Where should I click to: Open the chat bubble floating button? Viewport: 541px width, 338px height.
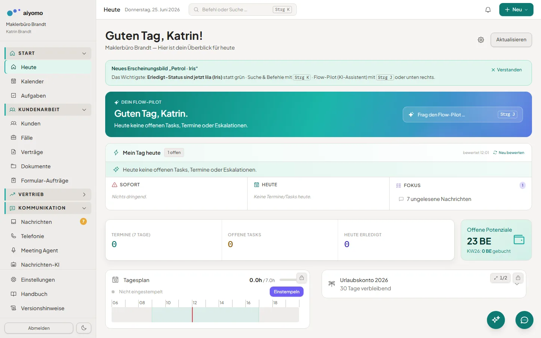pyautogui.click(x=524, y=320)
